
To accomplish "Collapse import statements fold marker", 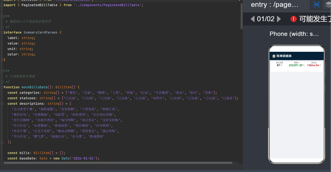I will click(x=2, y=5).
